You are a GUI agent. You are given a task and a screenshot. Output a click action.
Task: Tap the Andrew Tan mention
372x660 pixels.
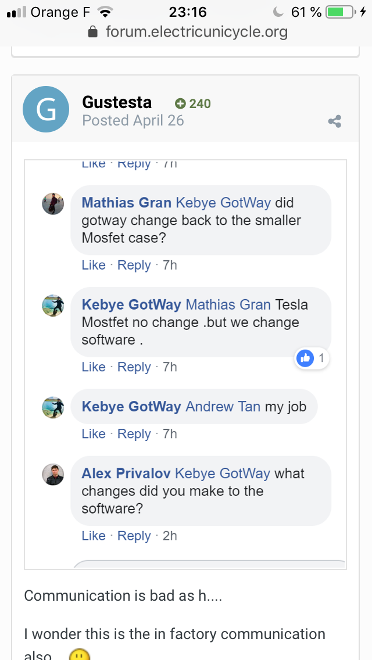click(x=223, y=407)
